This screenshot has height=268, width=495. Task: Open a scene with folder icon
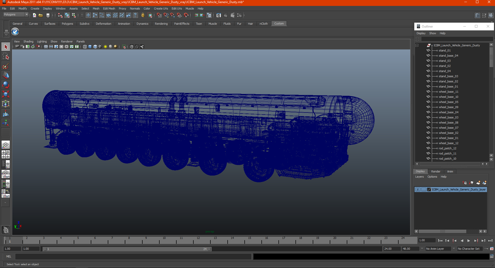click(x=41, y=15)
